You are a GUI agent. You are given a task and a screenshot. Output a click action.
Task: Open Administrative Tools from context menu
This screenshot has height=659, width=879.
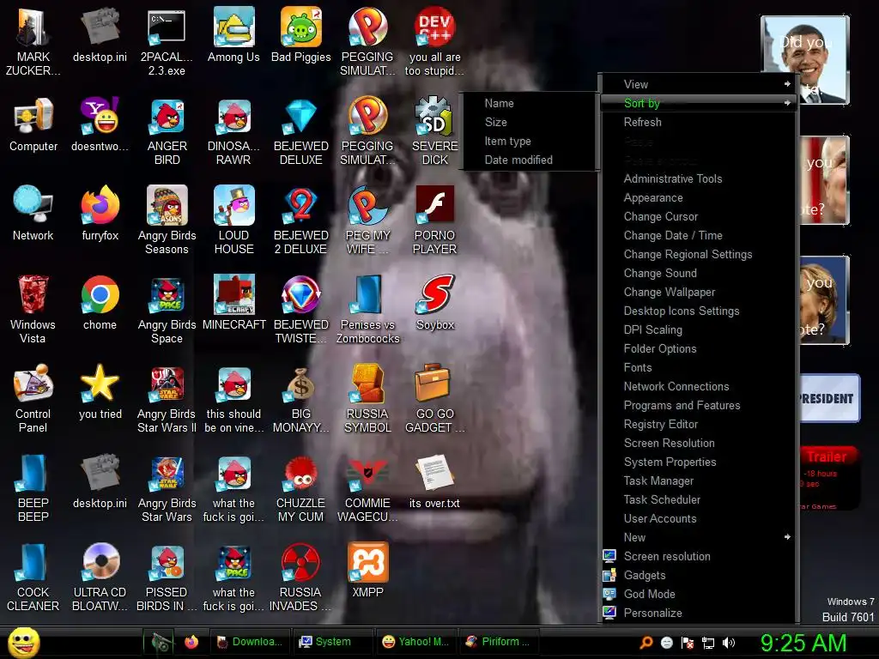coord(698,178)
